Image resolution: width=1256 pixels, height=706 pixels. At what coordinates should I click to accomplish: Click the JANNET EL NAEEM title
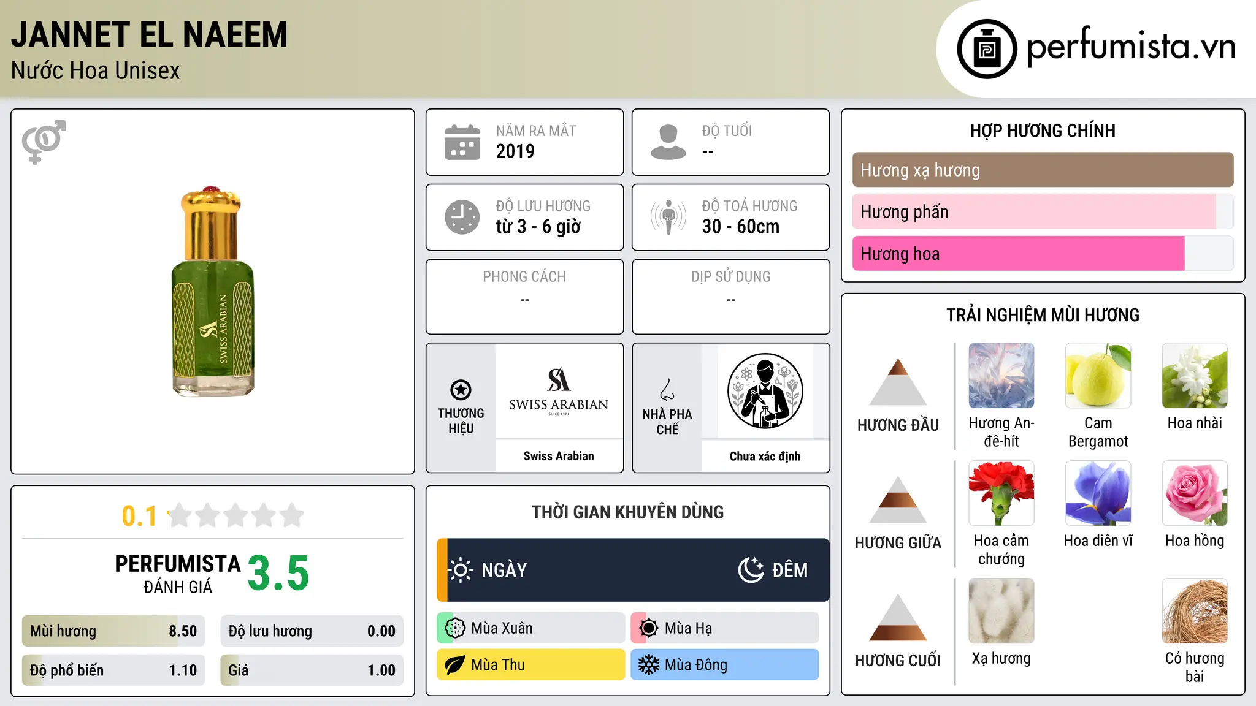click(149, 34)
